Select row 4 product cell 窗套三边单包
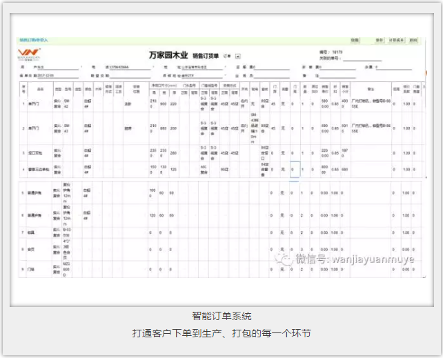Screen dimensions: 443x358 tap(40, 170)
